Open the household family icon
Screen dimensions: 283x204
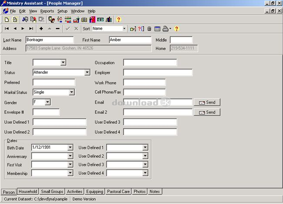click(x=60, y=20)
